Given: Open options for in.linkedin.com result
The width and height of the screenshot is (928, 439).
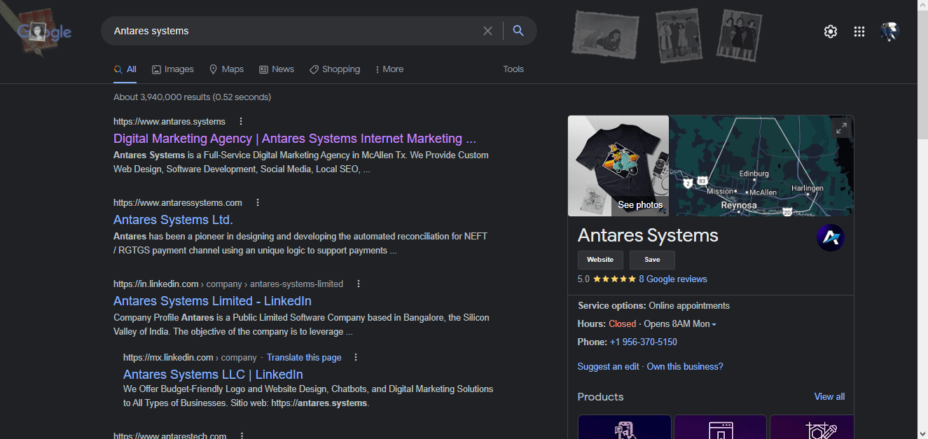Looking at the screenshot, I should pos(359,284).
